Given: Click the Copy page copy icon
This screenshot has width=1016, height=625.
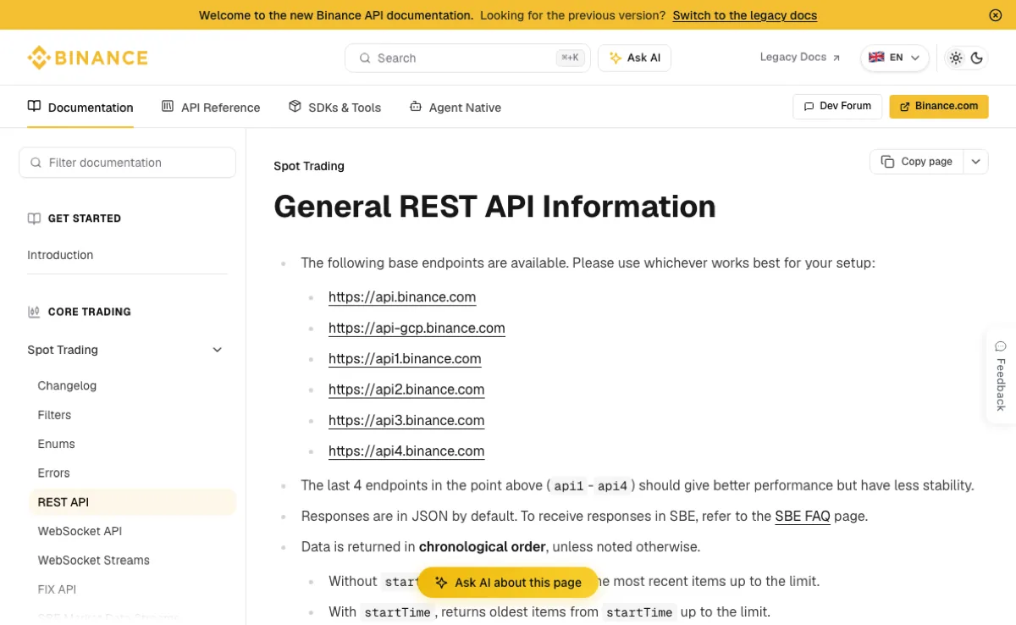Looking at the screenshot, I should pyautogui.click(x=887, y=162).
